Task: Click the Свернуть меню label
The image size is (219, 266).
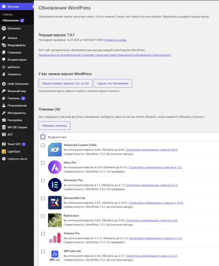Action: (x=17, y=159)
